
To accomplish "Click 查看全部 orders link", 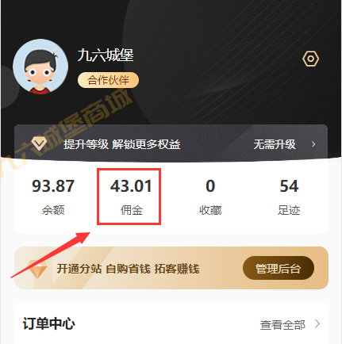I will (282, 325).
